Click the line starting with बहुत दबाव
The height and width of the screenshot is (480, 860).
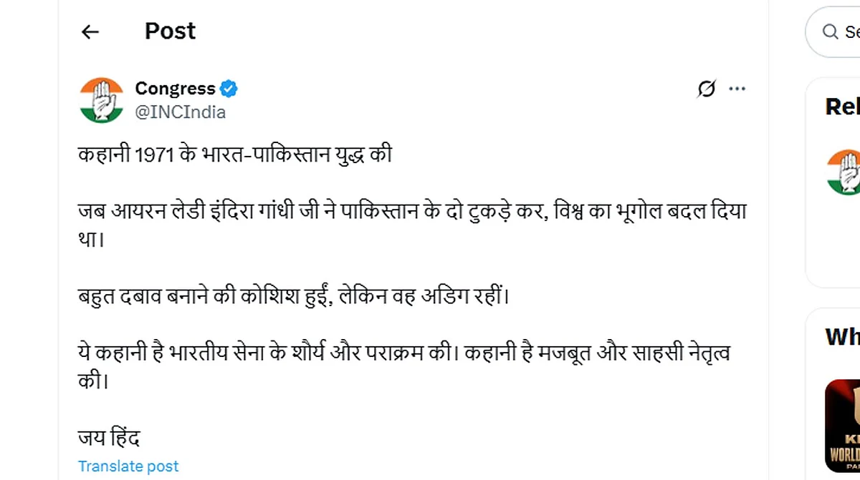coord(293,295)
